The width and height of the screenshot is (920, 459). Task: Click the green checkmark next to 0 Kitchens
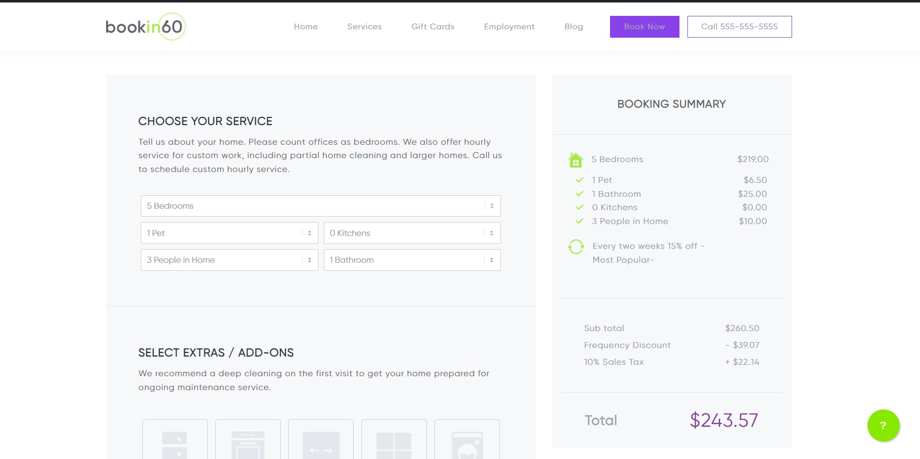579,207
